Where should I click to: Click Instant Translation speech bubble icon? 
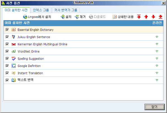pos(13,73)
